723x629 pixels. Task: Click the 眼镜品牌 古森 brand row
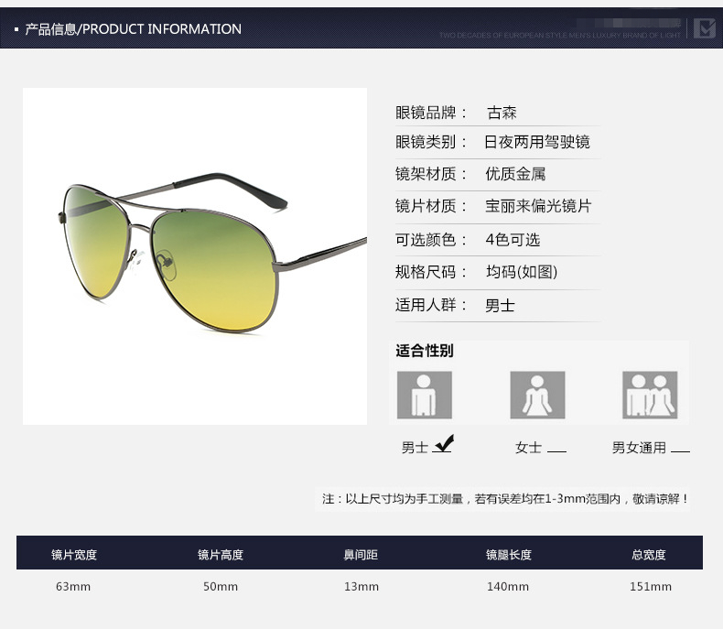click(x=457, y=113)
